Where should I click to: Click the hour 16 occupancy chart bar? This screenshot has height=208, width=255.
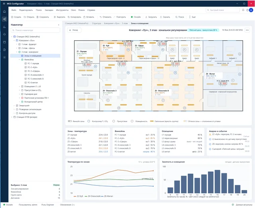coord(218,181)
